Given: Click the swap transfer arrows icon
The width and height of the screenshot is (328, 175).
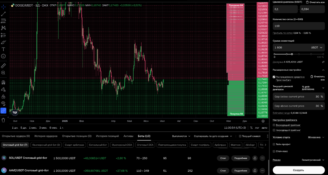Looking at the screenshot, I should click(323, 62).
